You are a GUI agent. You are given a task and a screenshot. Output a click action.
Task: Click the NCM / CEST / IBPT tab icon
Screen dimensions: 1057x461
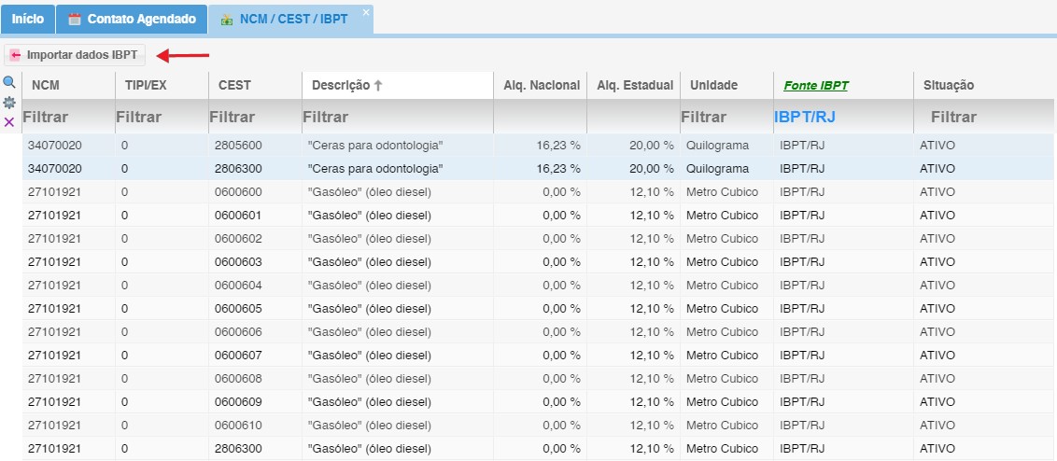pyautogui.click(x=227, y=20)
